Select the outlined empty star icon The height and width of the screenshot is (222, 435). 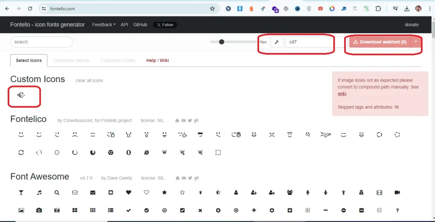[182, 192]
